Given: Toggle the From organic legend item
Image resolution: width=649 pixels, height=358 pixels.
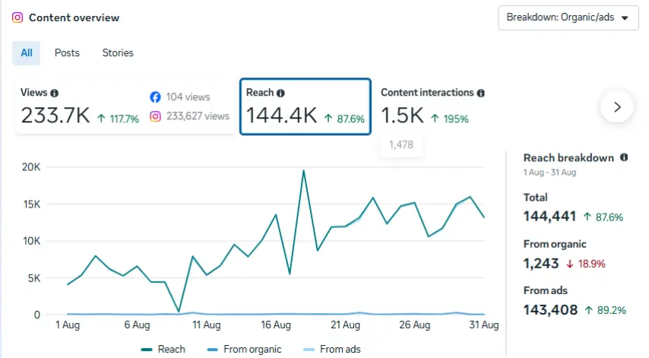Looking at the screenshot, I should (x=244, y=350).
